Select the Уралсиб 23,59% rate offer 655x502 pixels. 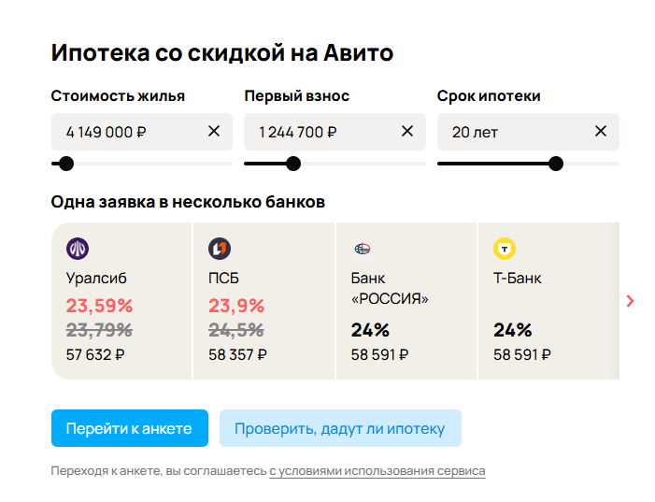(100, 306)
